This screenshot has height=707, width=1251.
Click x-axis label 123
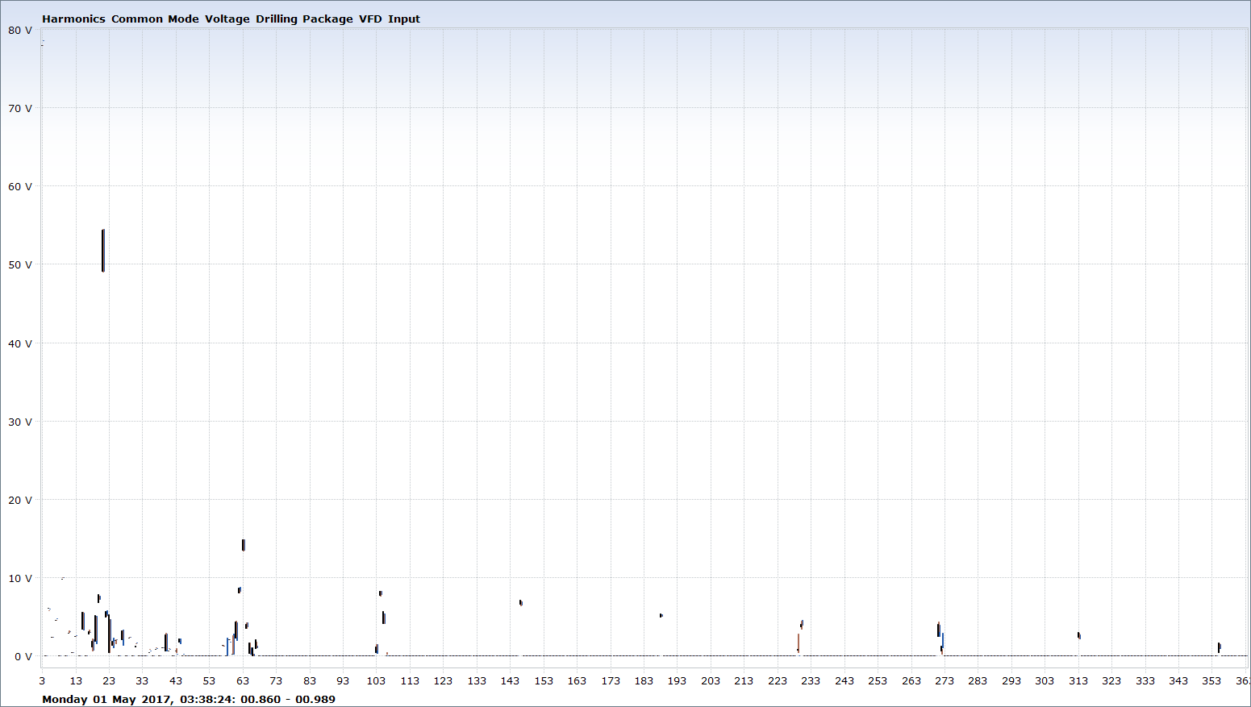(443, 680)
